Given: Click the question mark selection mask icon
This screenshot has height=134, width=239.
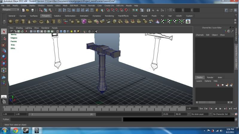Looking at the screenshot, I should [x=92, y=10].
